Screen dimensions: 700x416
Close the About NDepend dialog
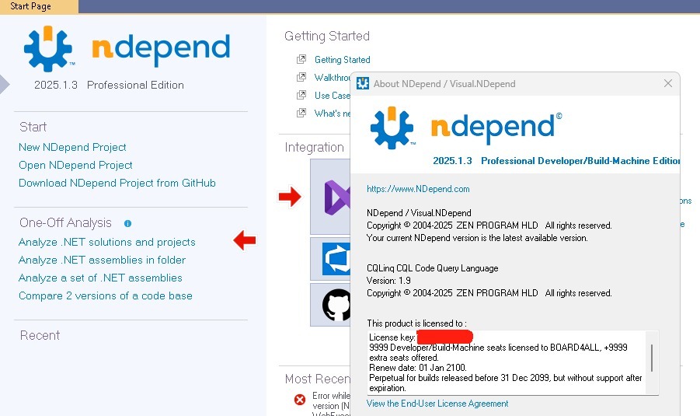coord(668,83)
